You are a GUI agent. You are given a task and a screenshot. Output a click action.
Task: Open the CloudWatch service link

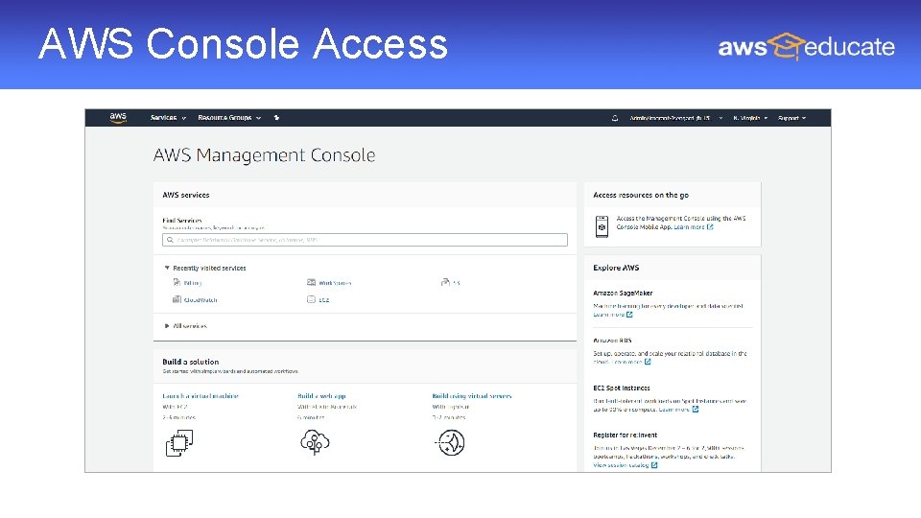201,300
